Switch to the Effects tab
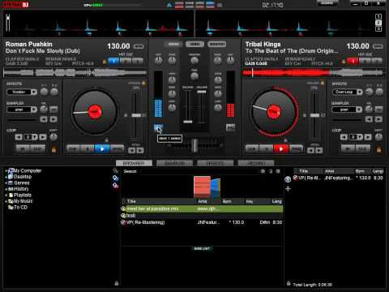The width and height of the screenshot is (389, 292). pos(216,163)
